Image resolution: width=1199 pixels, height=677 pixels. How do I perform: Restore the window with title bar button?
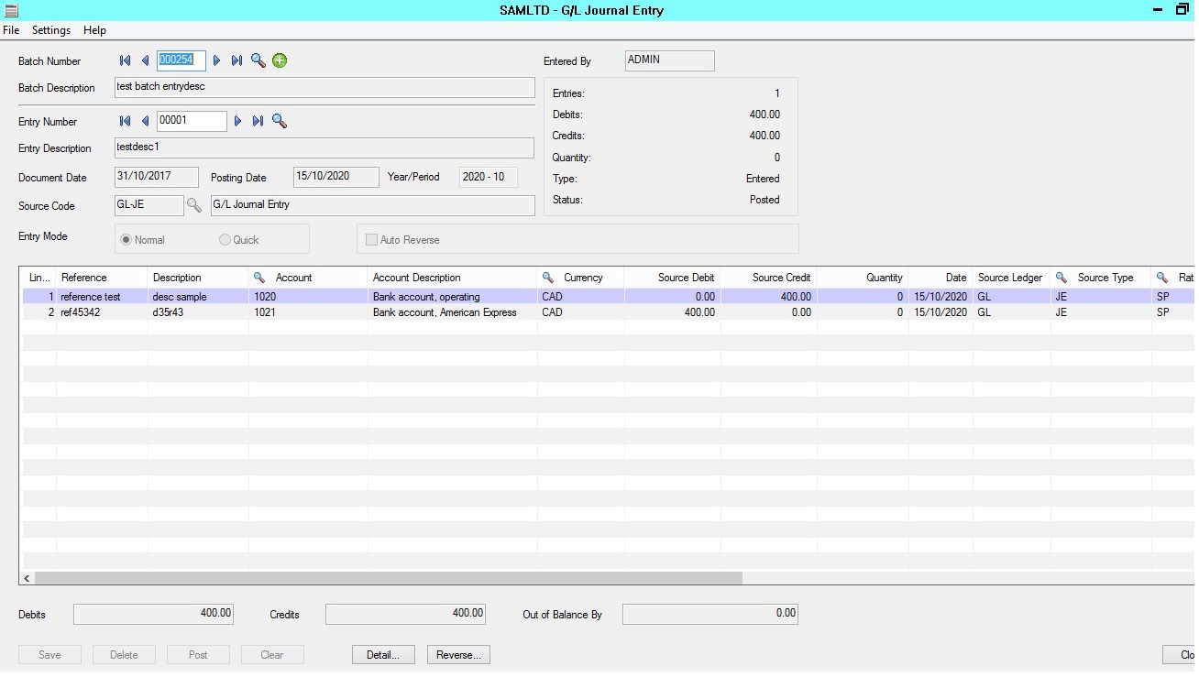(1182, 9)
